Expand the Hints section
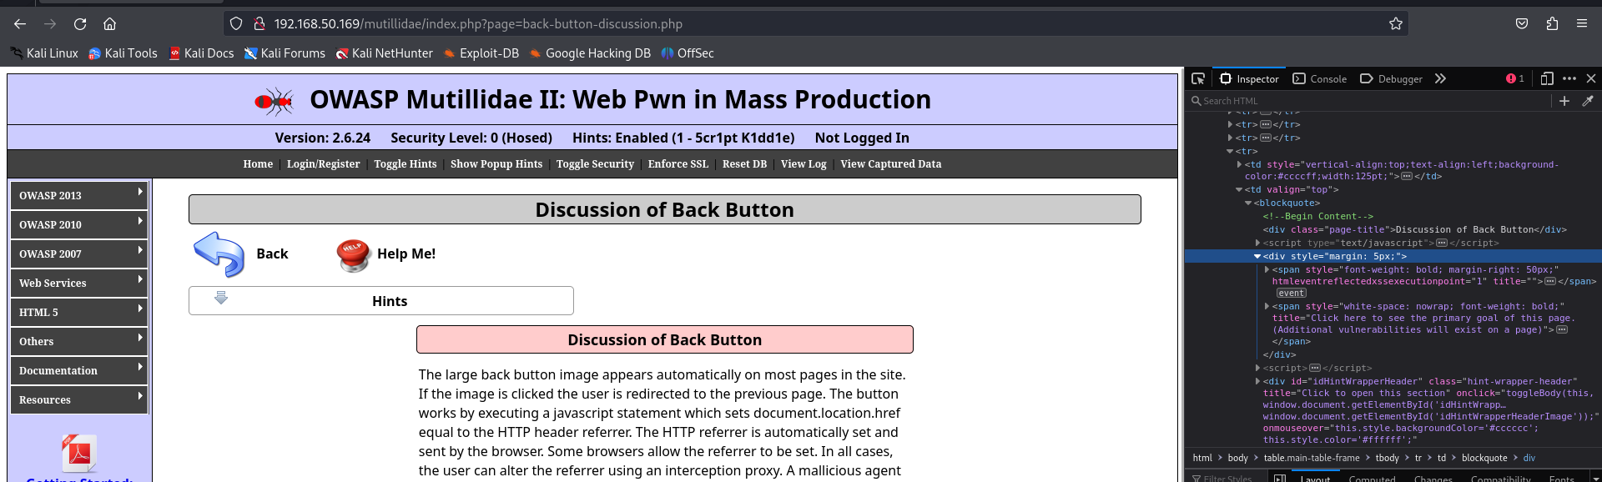Viewport: 1602px width, 482px height. tap(381, 301)
